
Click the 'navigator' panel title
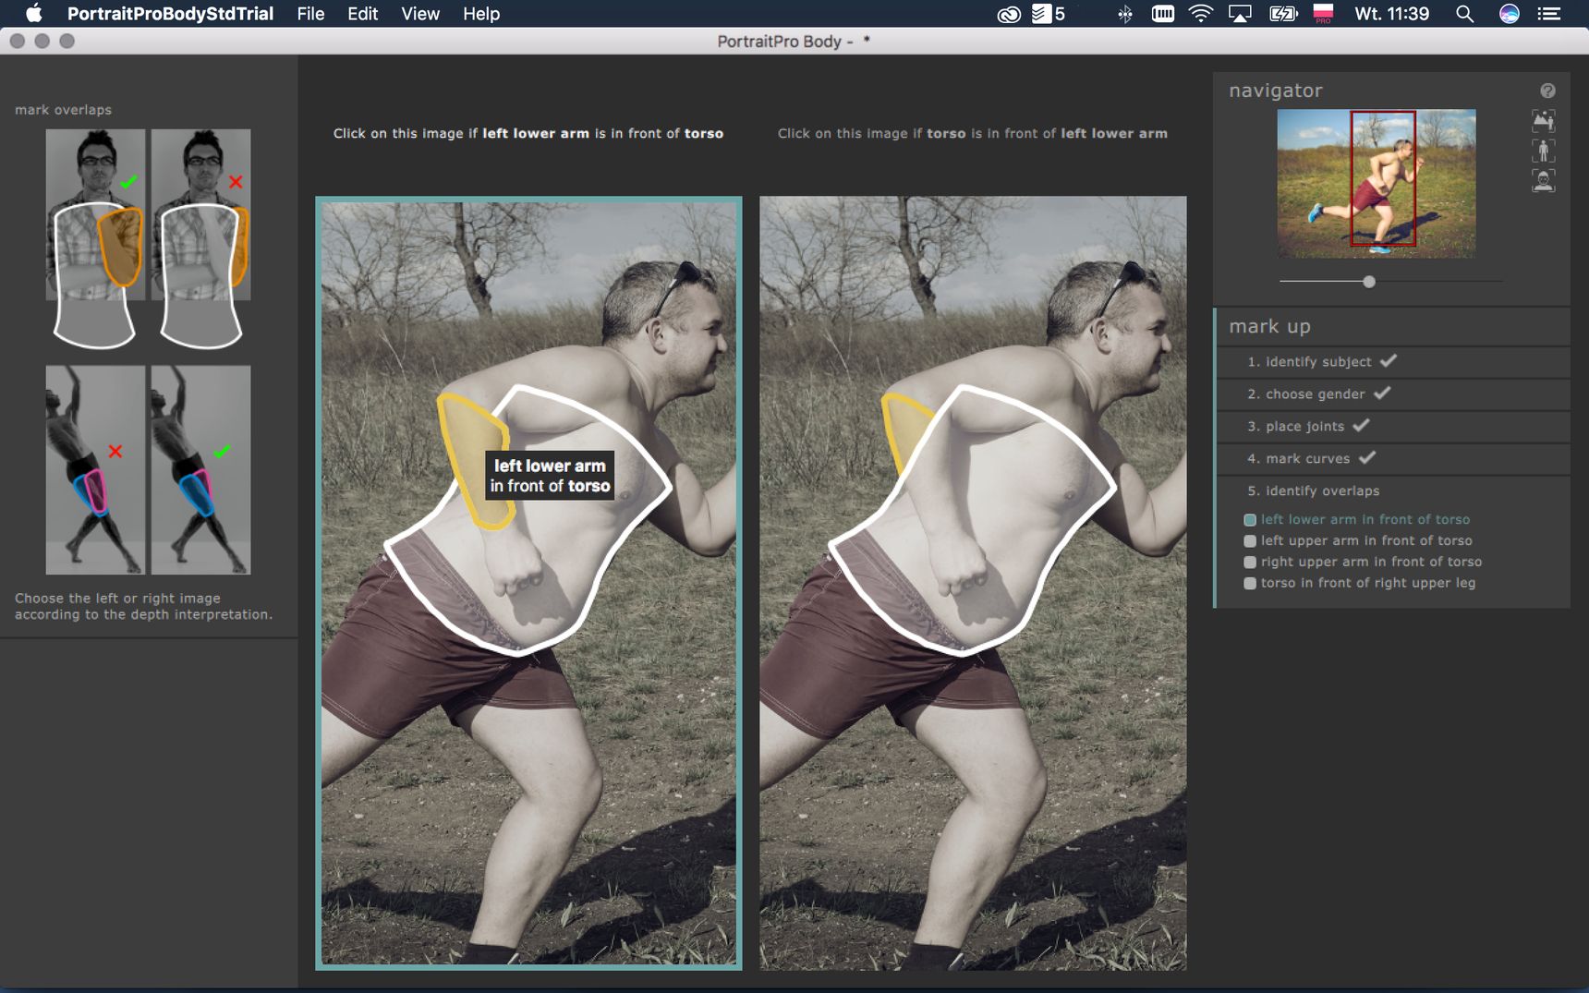(1276, 91)
